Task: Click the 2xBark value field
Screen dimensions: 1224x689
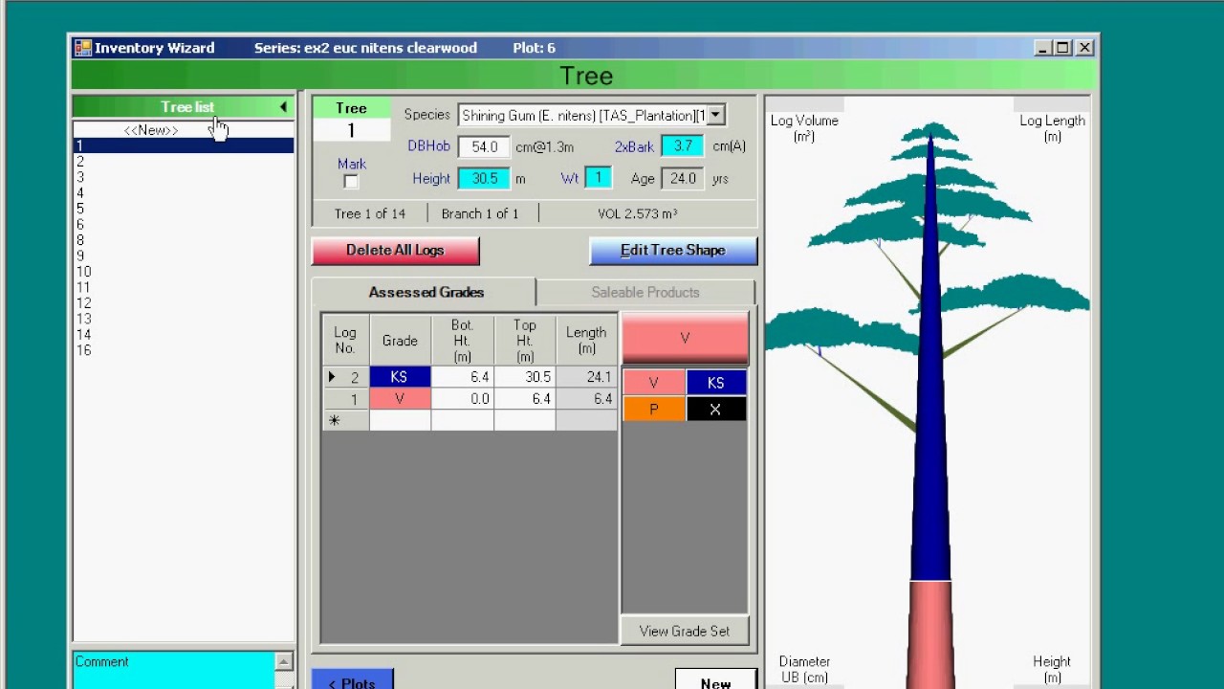Action: click(683, 146)
